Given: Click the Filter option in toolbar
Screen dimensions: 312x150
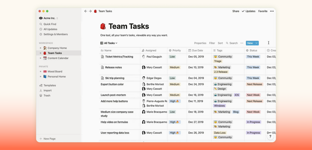Looking at the screenshot, I should point(212,43).
